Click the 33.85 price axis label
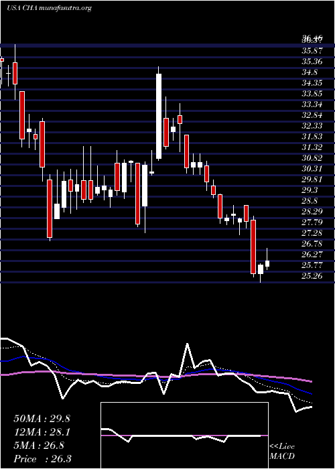335x469 pixels. tap(312, 94)
